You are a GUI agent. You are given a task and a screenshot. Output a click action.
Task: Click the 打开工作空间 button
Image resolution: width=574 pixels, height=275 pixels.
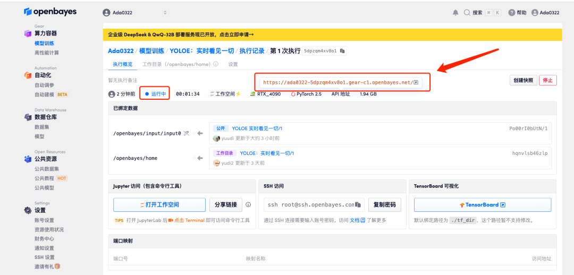tap(159, 205)
